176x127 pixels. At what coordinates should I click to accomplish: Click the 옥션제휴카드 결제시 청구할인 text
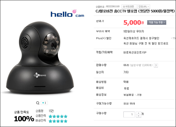pyautogui.click(x=141, y=38)
